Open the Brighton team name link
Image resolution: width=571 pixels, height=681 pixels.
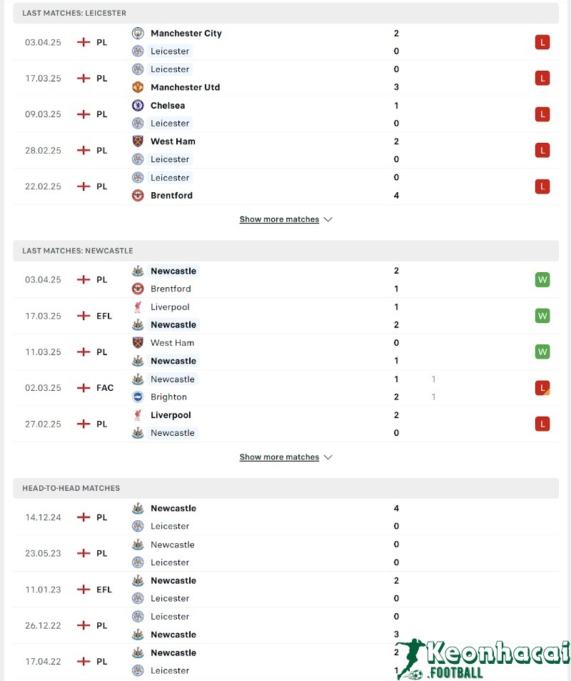[168, 397]
